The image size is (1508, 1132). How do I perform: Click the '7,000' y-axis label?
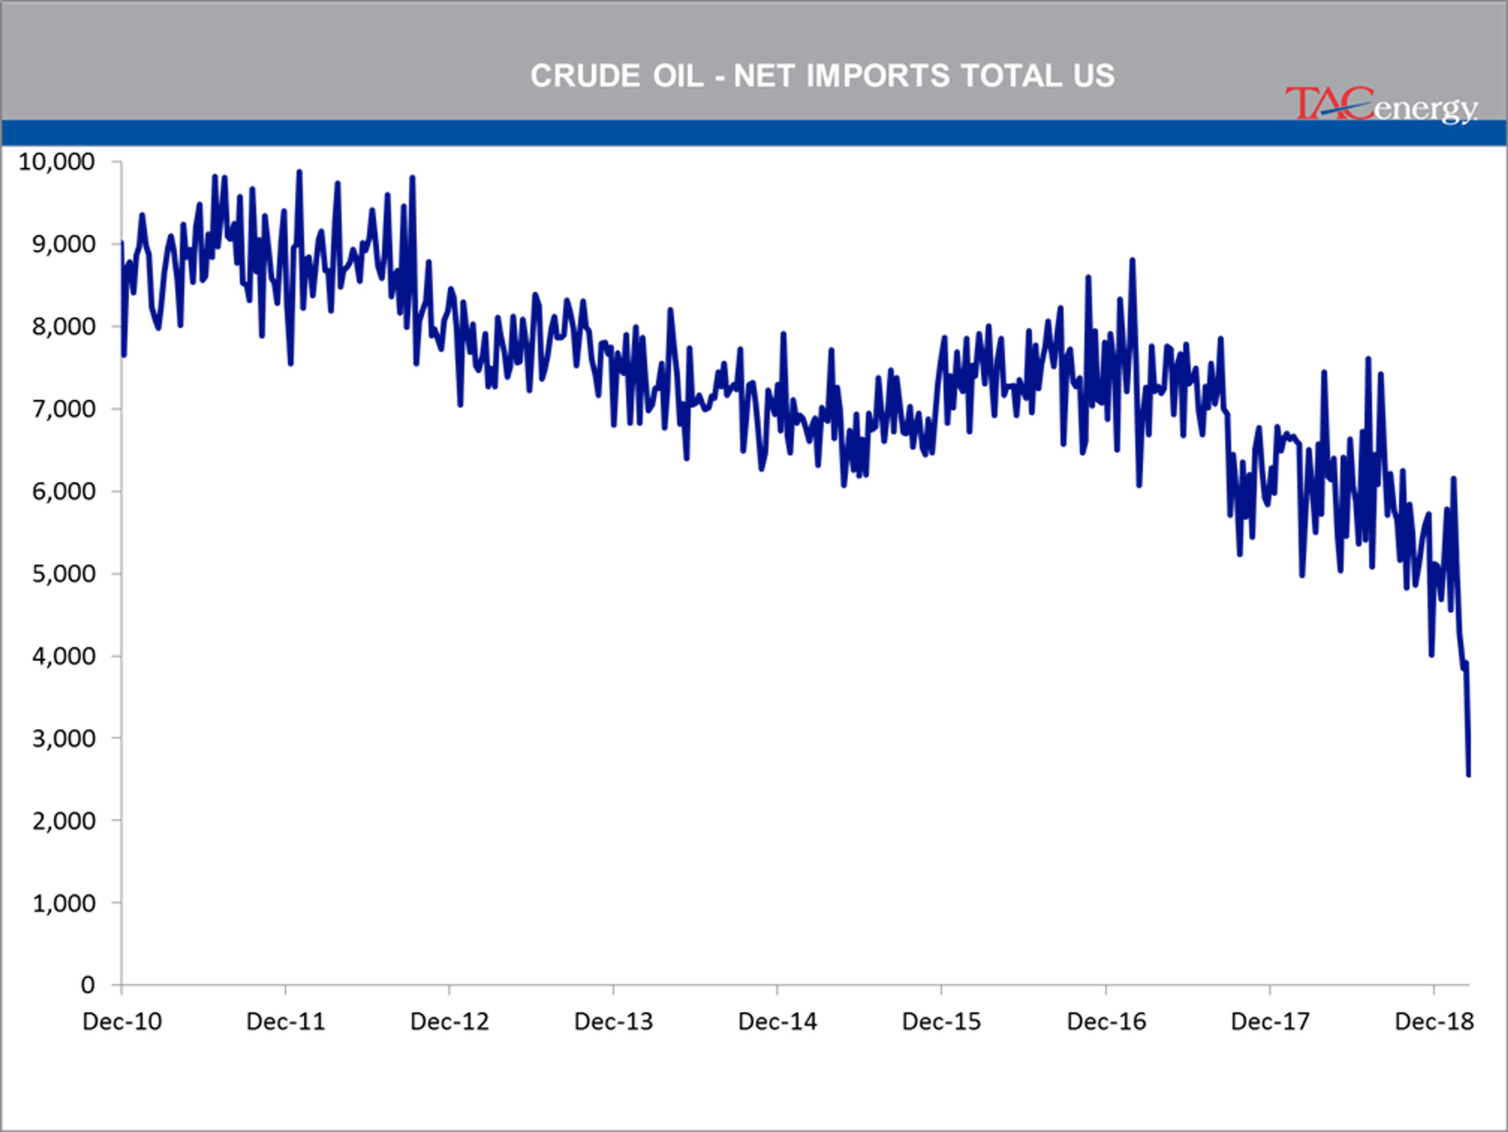coord(63,410)
